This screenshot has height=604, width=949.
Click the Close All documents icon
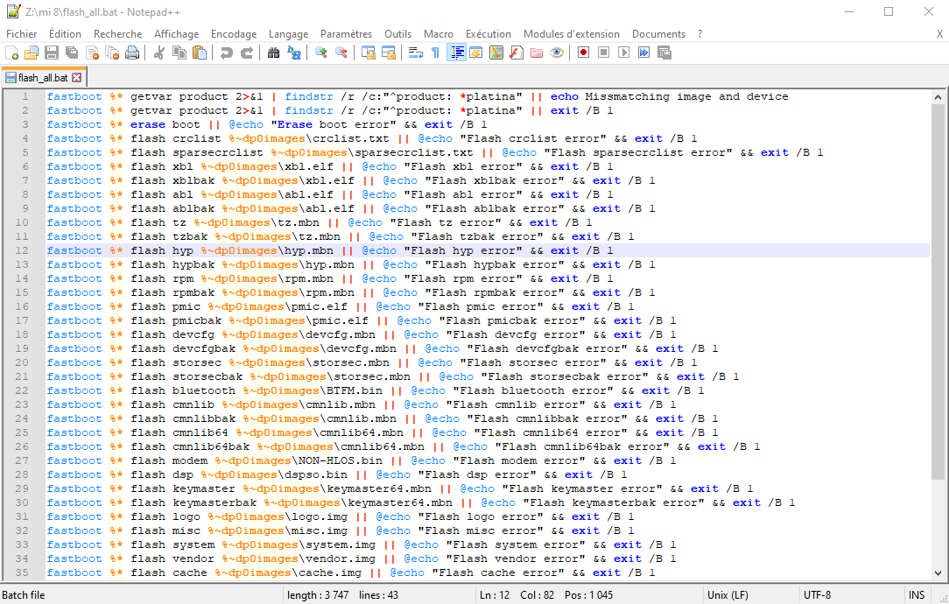[x=112, y=53]
